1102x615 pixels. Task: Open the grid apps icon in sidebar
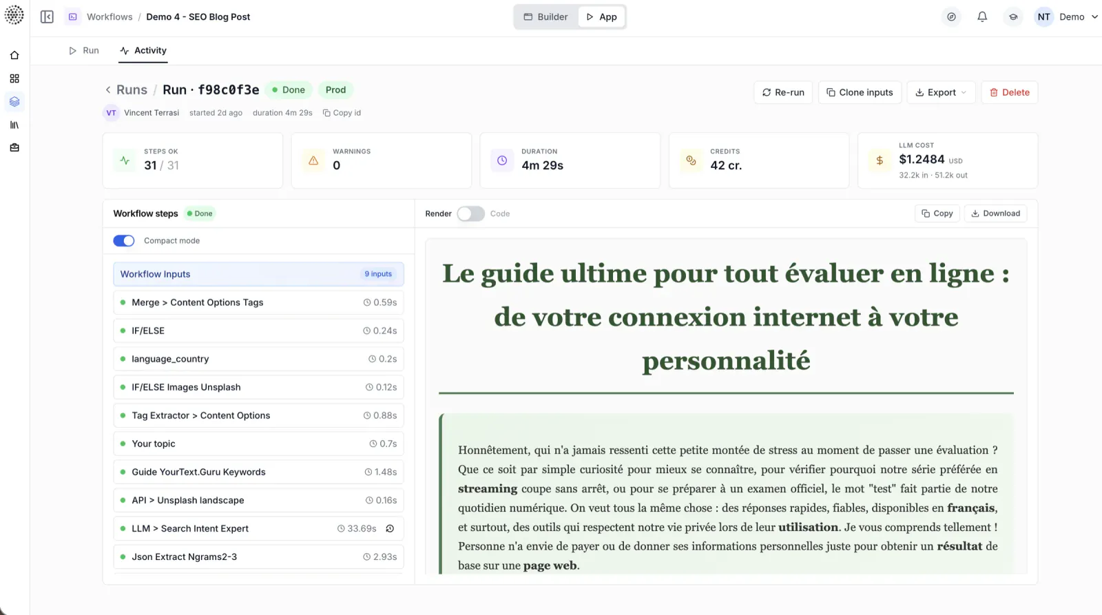[x=14, y=79]
